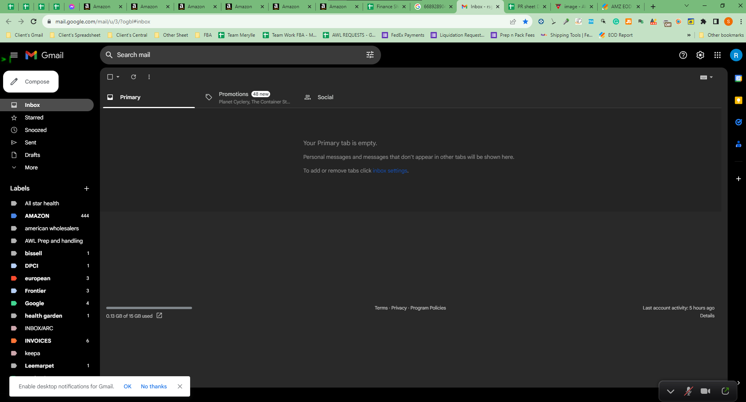The width and height of the screenshot is (746, 402).
Task: Switch to the Promotions tab
Action: point(248,98)
